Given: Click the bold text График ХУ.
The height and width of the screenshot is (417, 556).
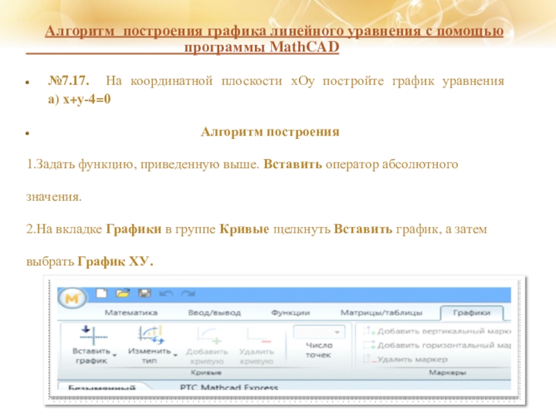Looking at the screenshot, I should (x=115, y=261).
